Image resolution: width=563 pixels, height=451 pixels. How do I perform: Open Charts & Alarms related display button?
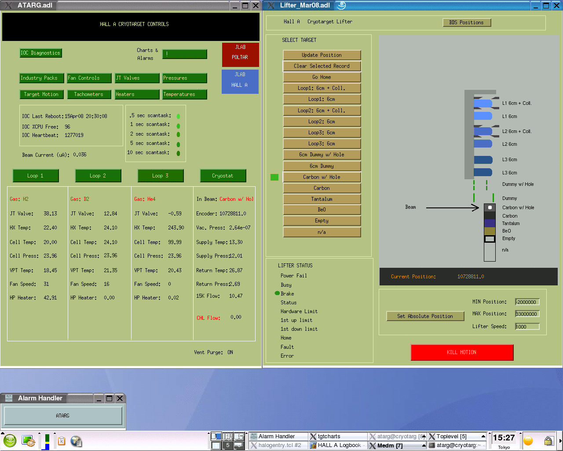(185, 54)
